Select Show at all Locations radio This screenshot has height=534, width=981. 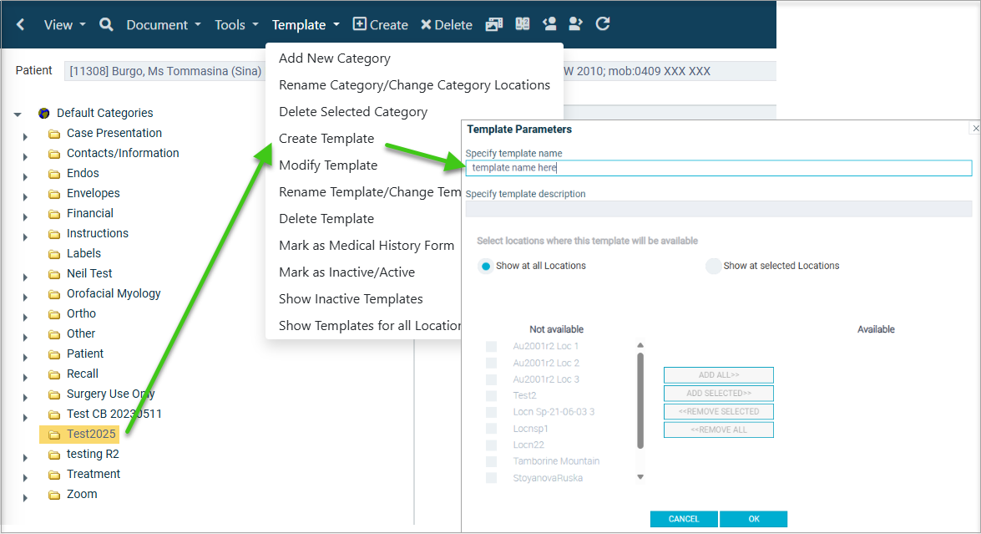[x=486, y=266]
